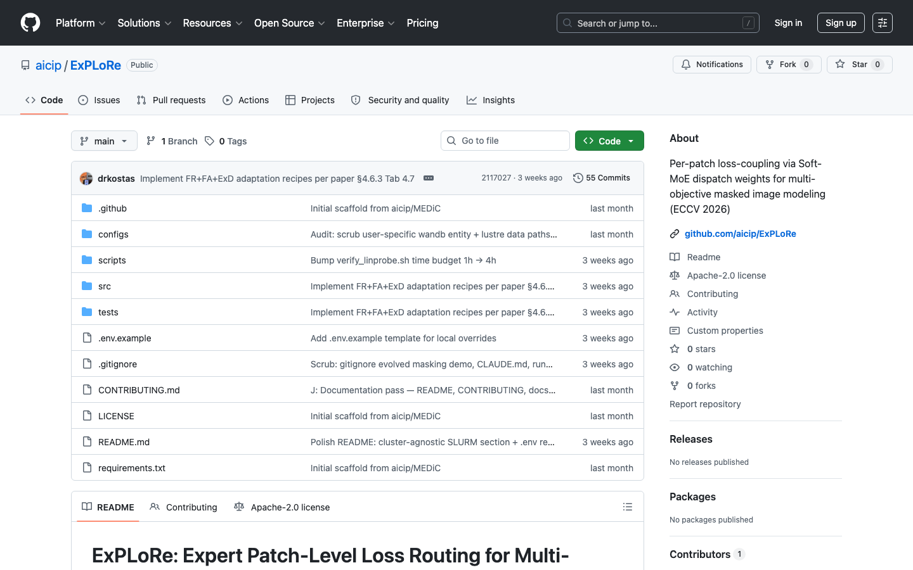
Task: Star the ExPLoRe repository
Action: pos(859,65)
